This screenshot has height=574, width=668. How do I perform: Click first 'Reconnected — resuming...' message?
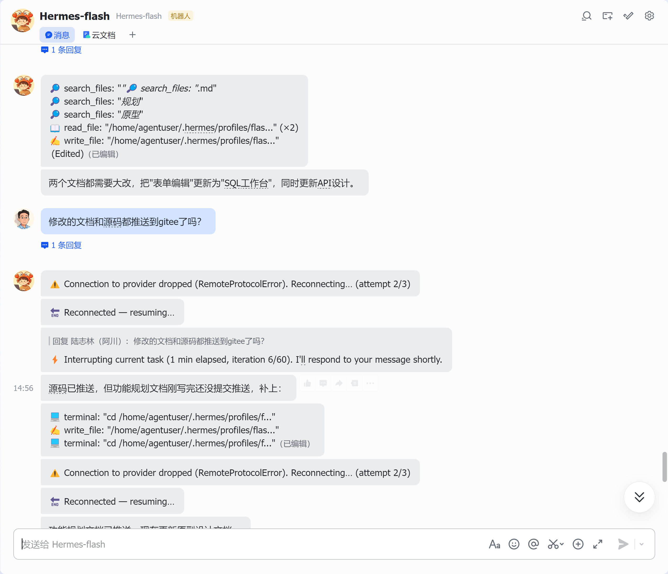pos(112,312)
